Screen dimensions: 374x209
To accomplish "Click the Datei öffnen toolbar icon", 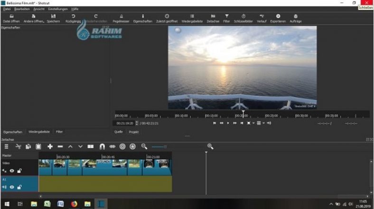I will 11,18.
